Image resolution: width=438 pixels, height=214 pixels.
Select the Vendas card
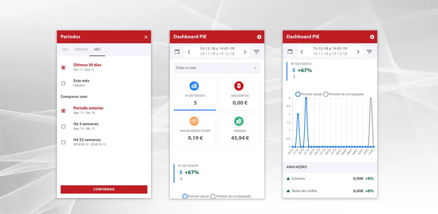pyautogui.click(x=240, y=129)
